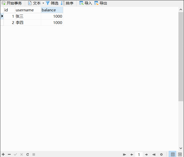The height and width of the screenshot is (157, 184).
Task: Click the 导出 export button
Action: tap(101, 3)
